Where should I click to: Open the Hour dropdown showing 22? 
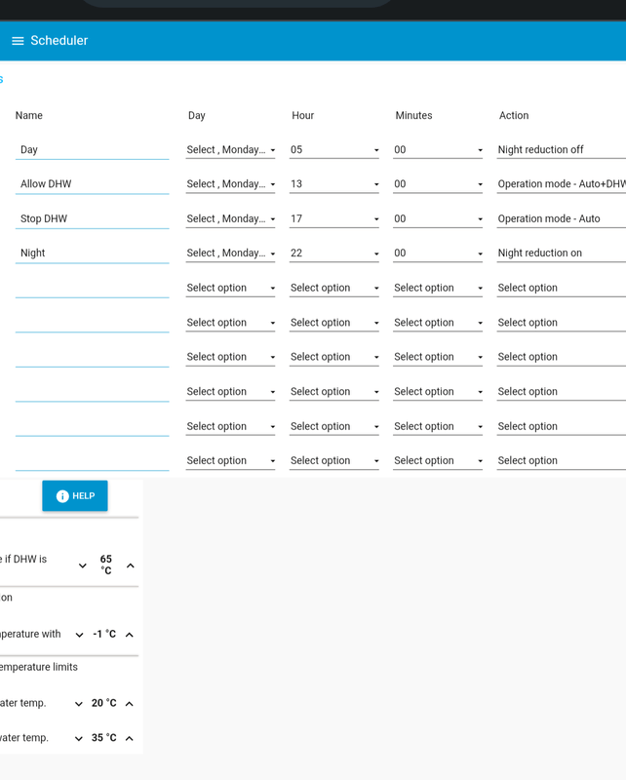tap(333, 253)
